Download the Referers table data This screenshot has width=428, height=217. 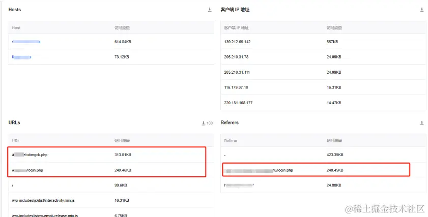[x=422, y=123]
